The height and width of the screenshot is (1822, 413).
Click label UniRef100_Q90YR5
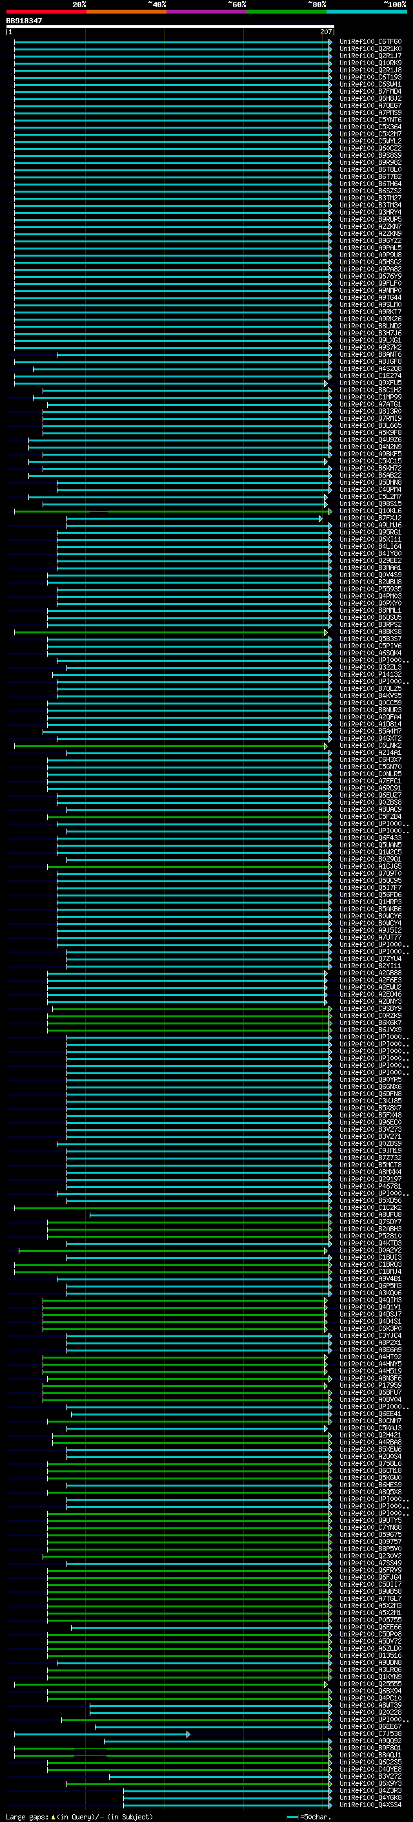(370, 1079)
